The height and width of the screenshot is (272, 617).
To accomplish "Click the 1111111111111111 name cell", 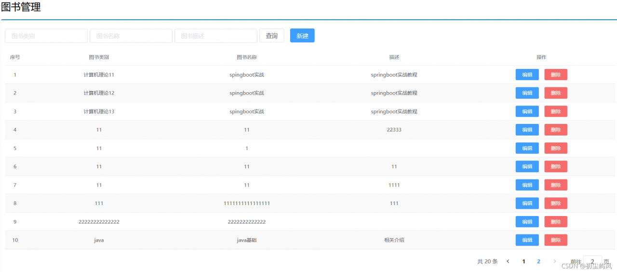I will click(x=247, y=203).
